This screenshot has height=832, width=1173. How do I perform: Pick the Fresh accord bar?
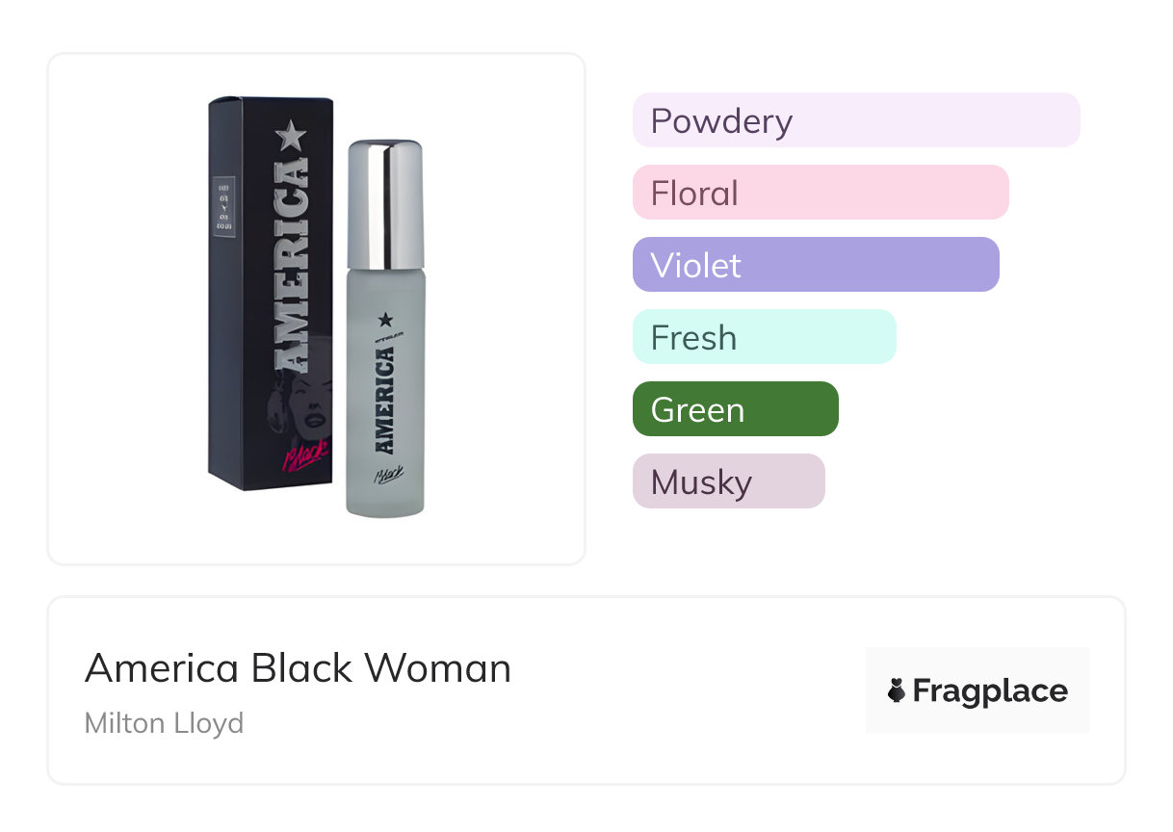tap(764, 337)
